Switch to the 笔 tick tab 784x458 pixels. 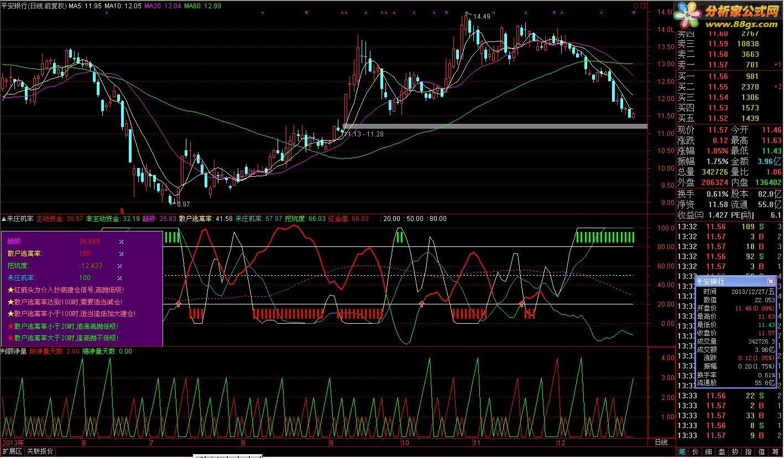coord(682,451)
